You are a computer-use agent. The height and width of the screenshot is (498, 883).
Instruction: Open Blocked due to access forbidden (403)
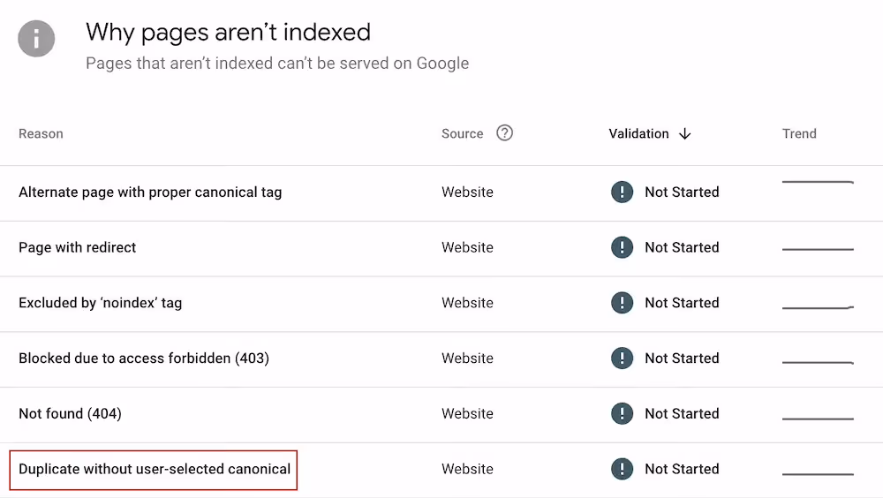[144, 358]
